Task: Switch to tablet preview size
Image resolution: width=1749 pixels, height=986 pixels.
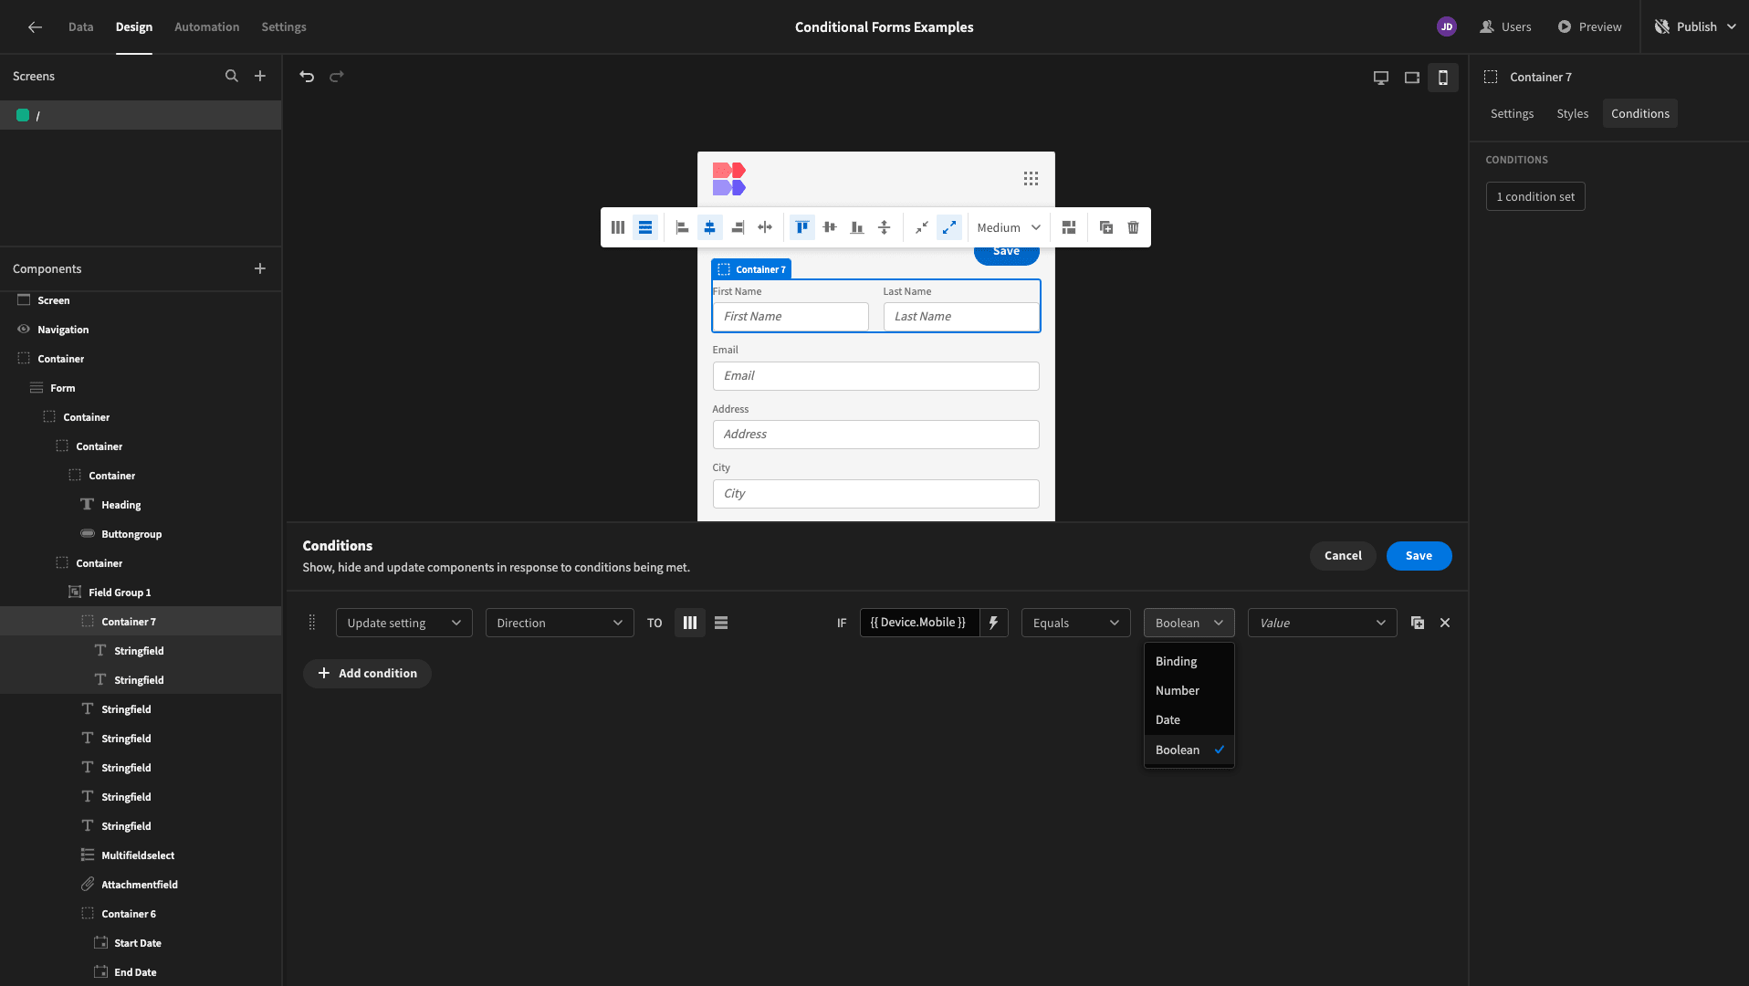Action: click(1412, 78)
